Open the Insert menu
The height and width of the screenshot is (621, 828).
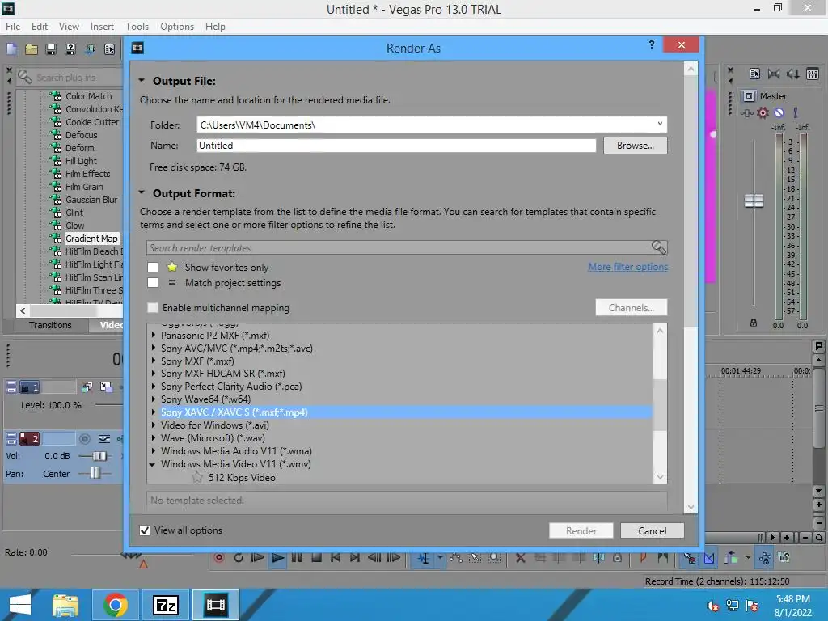(x=102, y=27)
